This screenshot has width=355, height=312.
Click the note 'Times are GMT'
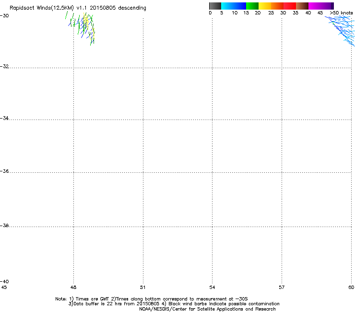point(92,299)
